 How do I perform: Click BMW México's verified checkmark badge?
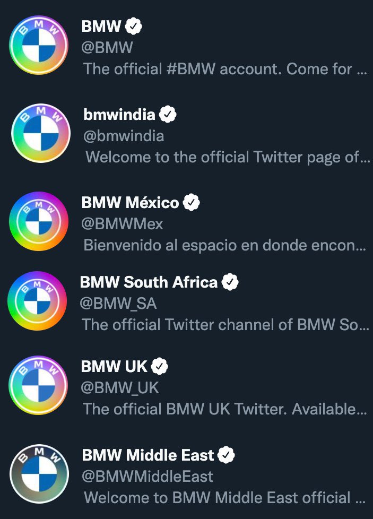pos(192,202)
